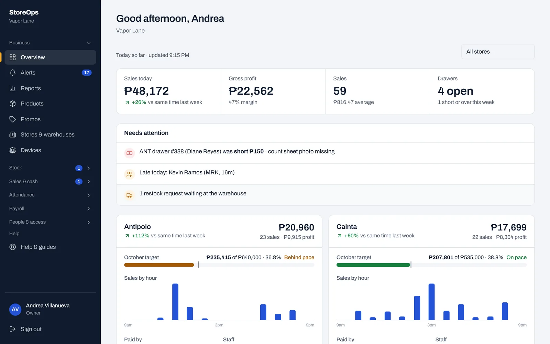
Task: Click the Cainta +60% trend arrow
Action: (x=340, y=236)
